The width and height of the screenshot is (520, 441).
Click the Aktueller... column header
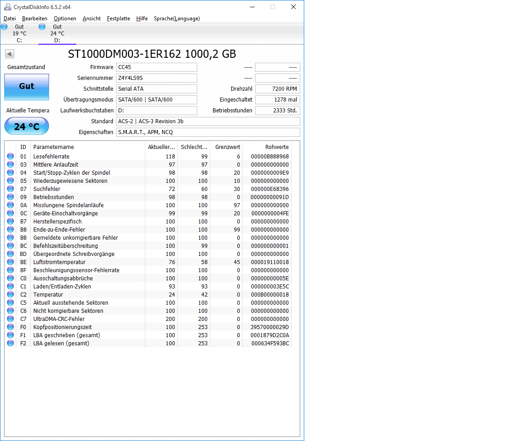(x=161, y=147)
